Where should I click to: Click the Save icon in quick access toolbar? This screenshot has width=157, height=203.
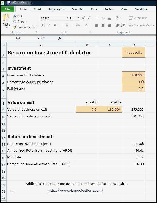(9, 3)
